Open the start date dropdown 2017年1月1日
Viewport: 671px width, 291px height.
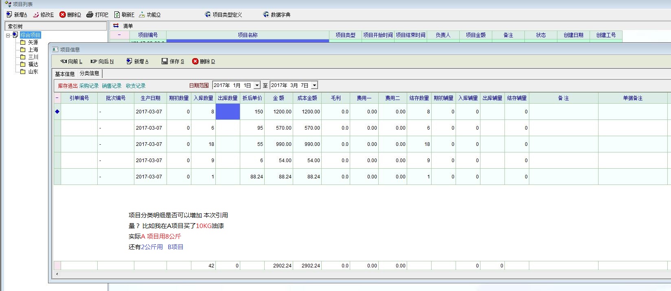coord(257,85)
